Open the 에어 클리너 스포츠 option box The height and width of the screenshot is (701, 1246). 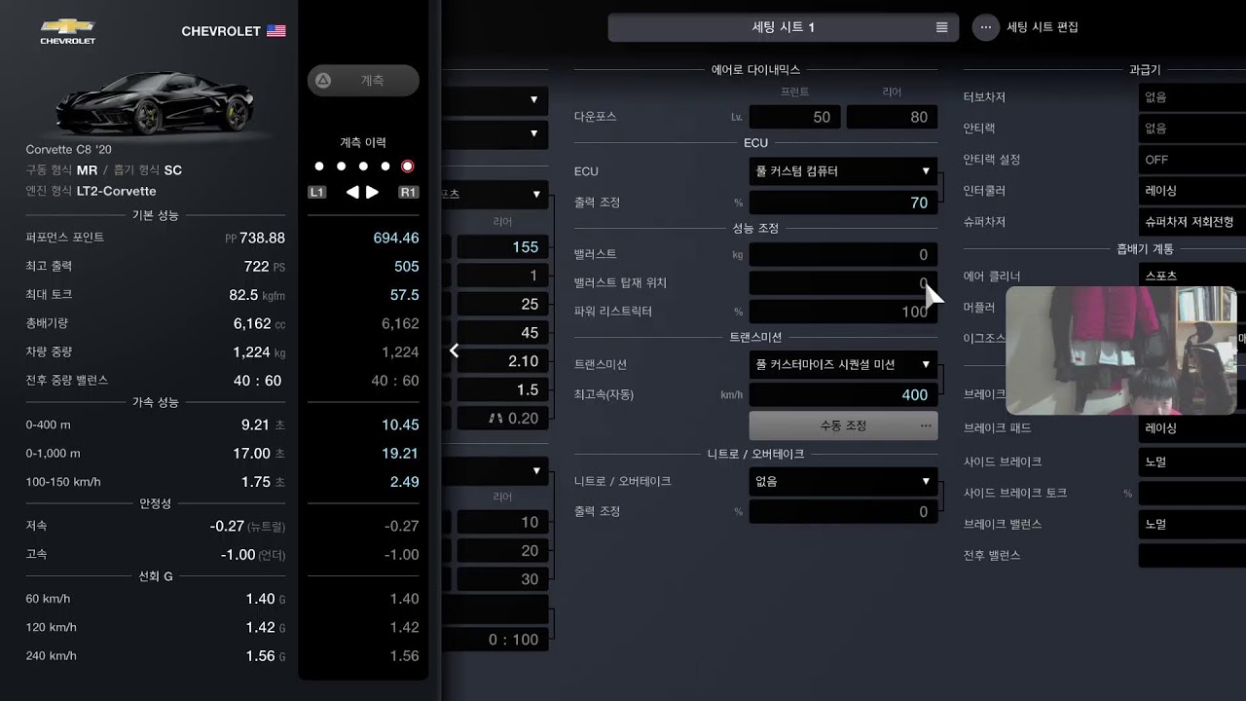1191,275
